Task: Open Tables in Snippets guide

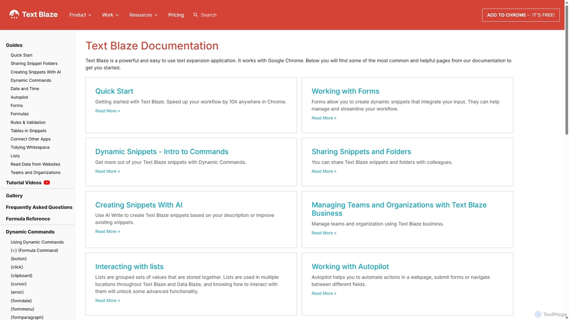Action: [x=28, y=131]
